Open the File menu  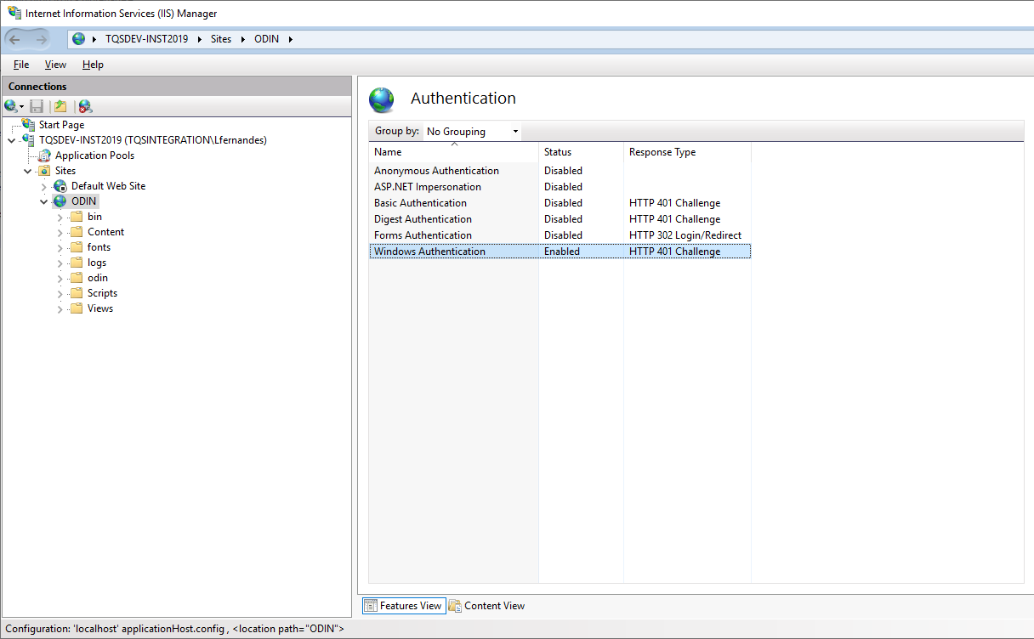coord(21,65)
